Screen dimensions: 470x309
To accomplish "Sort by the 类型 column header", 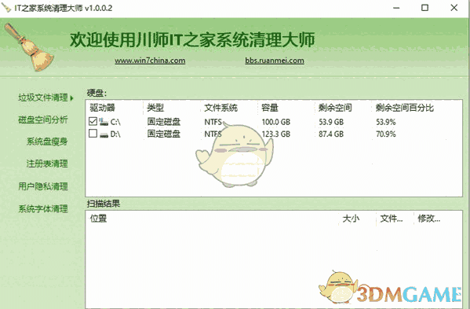I will (155, 108).
